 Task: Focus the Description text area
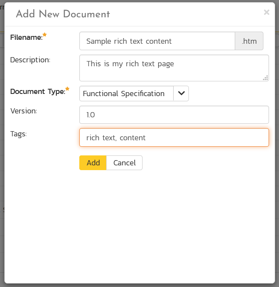[173, 68]
